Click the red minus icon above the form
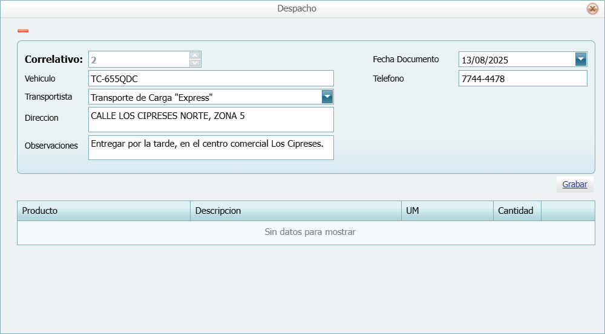 (x=23, y=31)
